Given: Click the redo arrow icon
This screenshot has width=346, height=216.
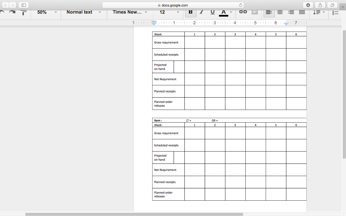Looking at the screenshot, I should tap(12, 12).
